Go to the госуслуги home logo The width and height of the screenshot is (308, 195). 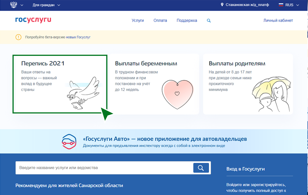click(33, 20)
